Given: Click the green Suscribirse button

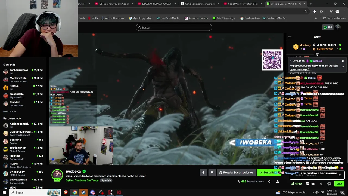Looking at the screenshot, I should point(269,172).
